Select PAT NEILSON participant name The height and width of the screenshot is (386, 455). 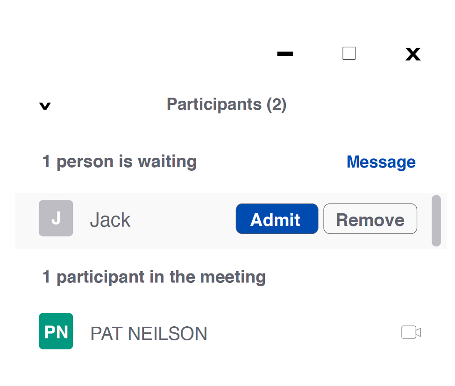pyautogui.click(x=149, y=333)
